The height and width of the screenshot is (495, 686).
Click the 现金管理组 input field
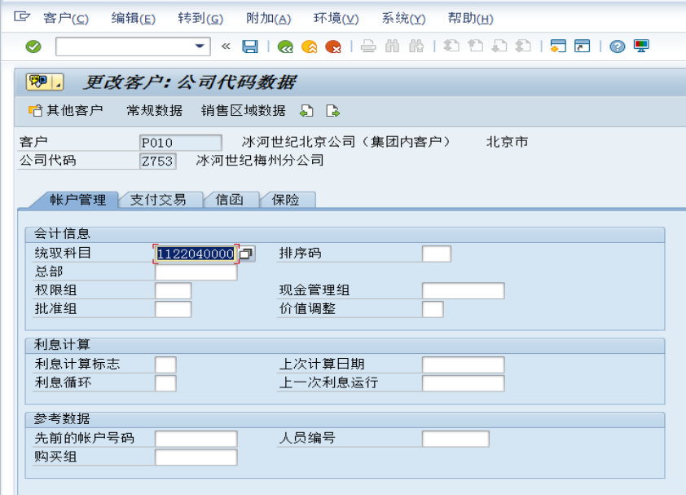(x=464, y=290)
